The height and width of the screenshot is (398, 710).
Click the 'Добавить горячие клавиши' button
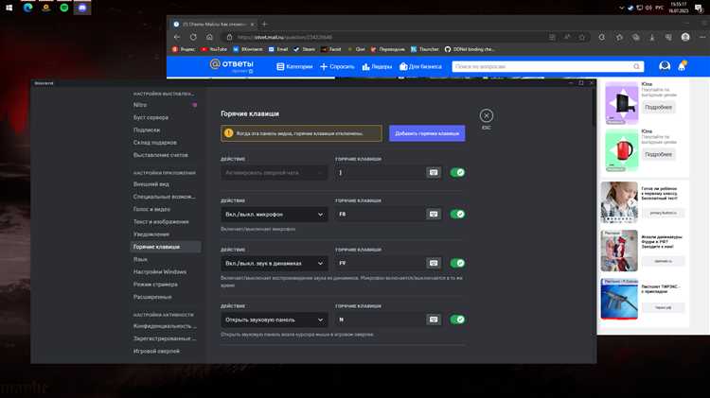pyautogui.click(x=427, y=133)
